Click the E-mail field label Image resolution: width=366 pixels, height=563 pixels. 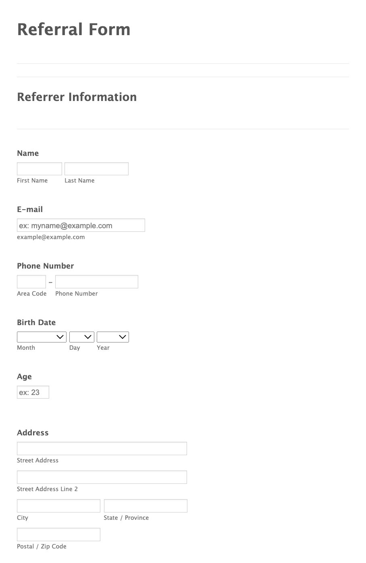[30, 209]
